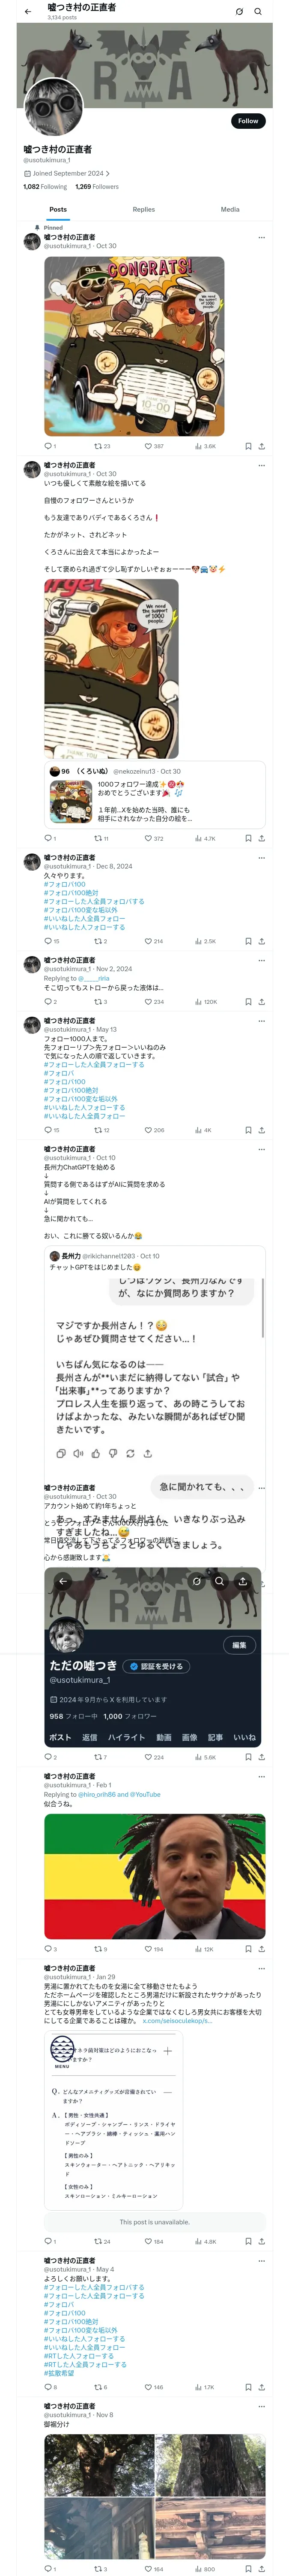This screenshot has width=289, height=2576.
Task: Click the Grok icon beside search
Action: pos(239,12)
